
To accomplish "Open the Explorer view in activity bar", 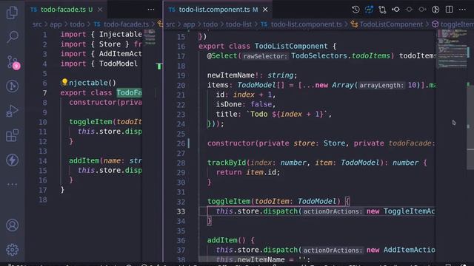I will coord(12,13).
